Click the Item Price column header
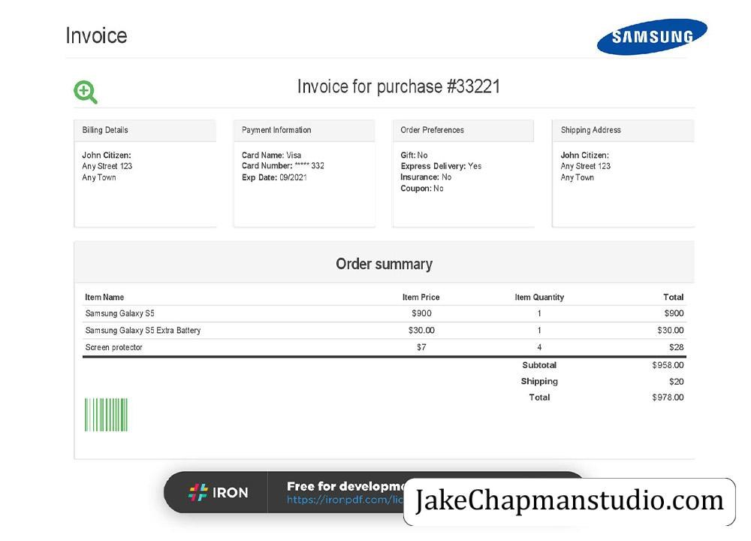The width and height of the screenshot is (751, 541). (x=421, y=297)
